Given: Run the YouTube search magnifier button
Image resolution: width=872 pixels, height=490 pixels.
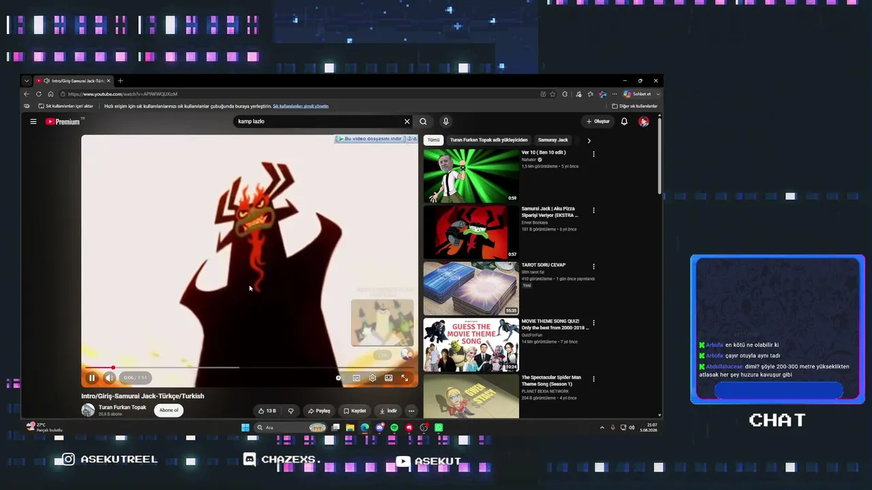Looking at the screenshot, I should click(x=423, y=122).
